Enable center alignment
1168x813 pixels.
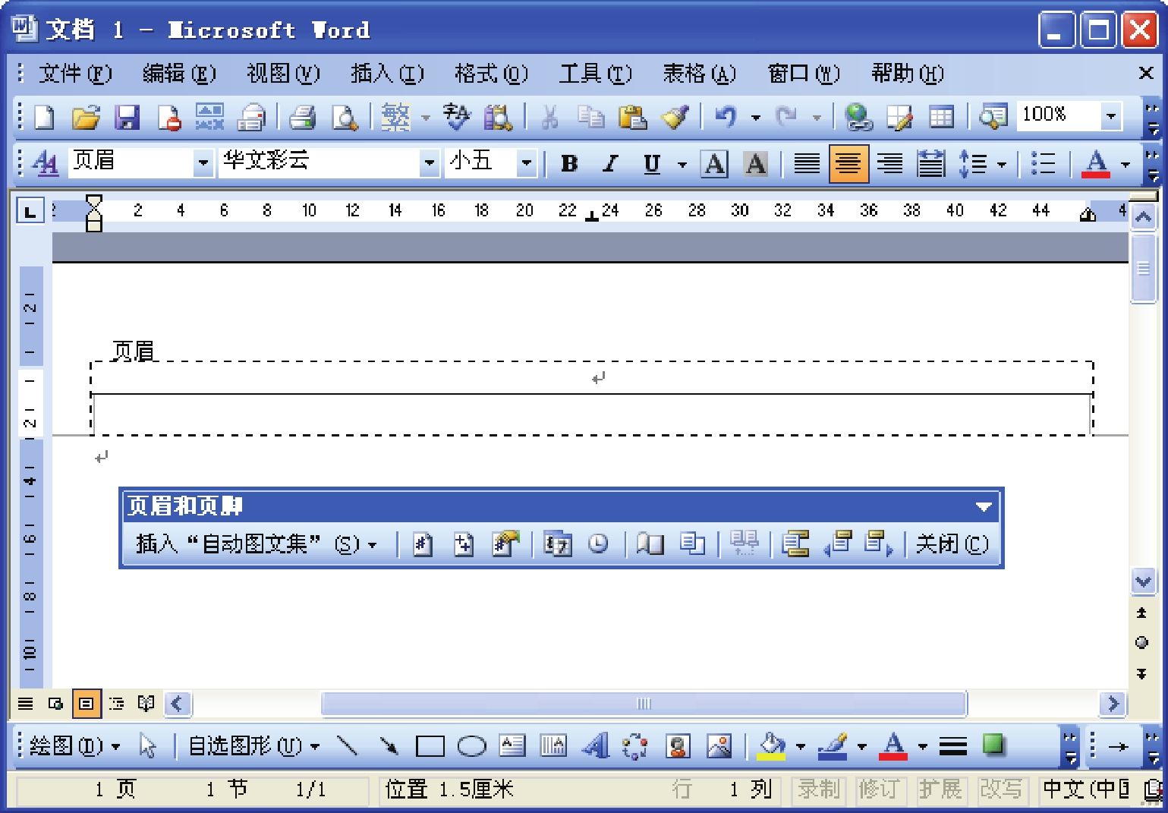(x=848, y=163)
